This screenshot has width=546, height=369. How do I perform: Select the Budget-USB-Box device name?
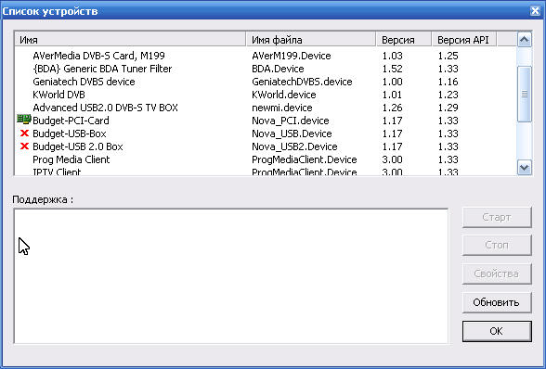click(70, 134)
